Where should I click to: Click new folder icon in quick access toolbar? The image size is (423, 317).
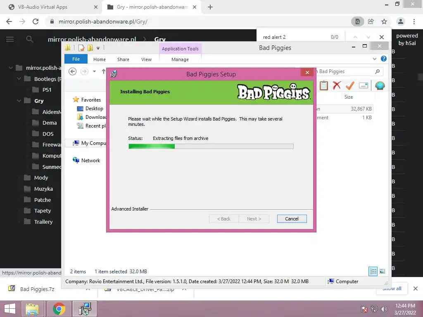point(90,48)
